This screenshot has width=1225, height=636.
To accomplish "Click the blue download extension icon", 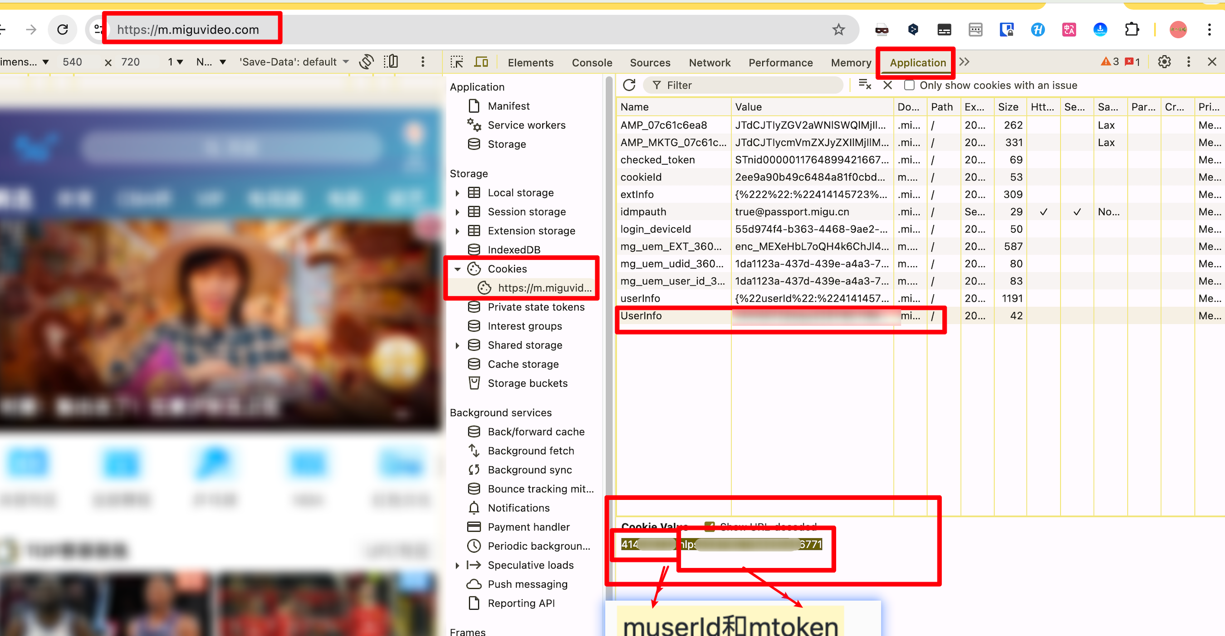I will [x=1100, y=29].
